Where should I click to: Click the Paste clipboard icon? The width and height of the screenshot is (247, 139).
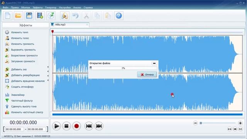tap(108, 16)
